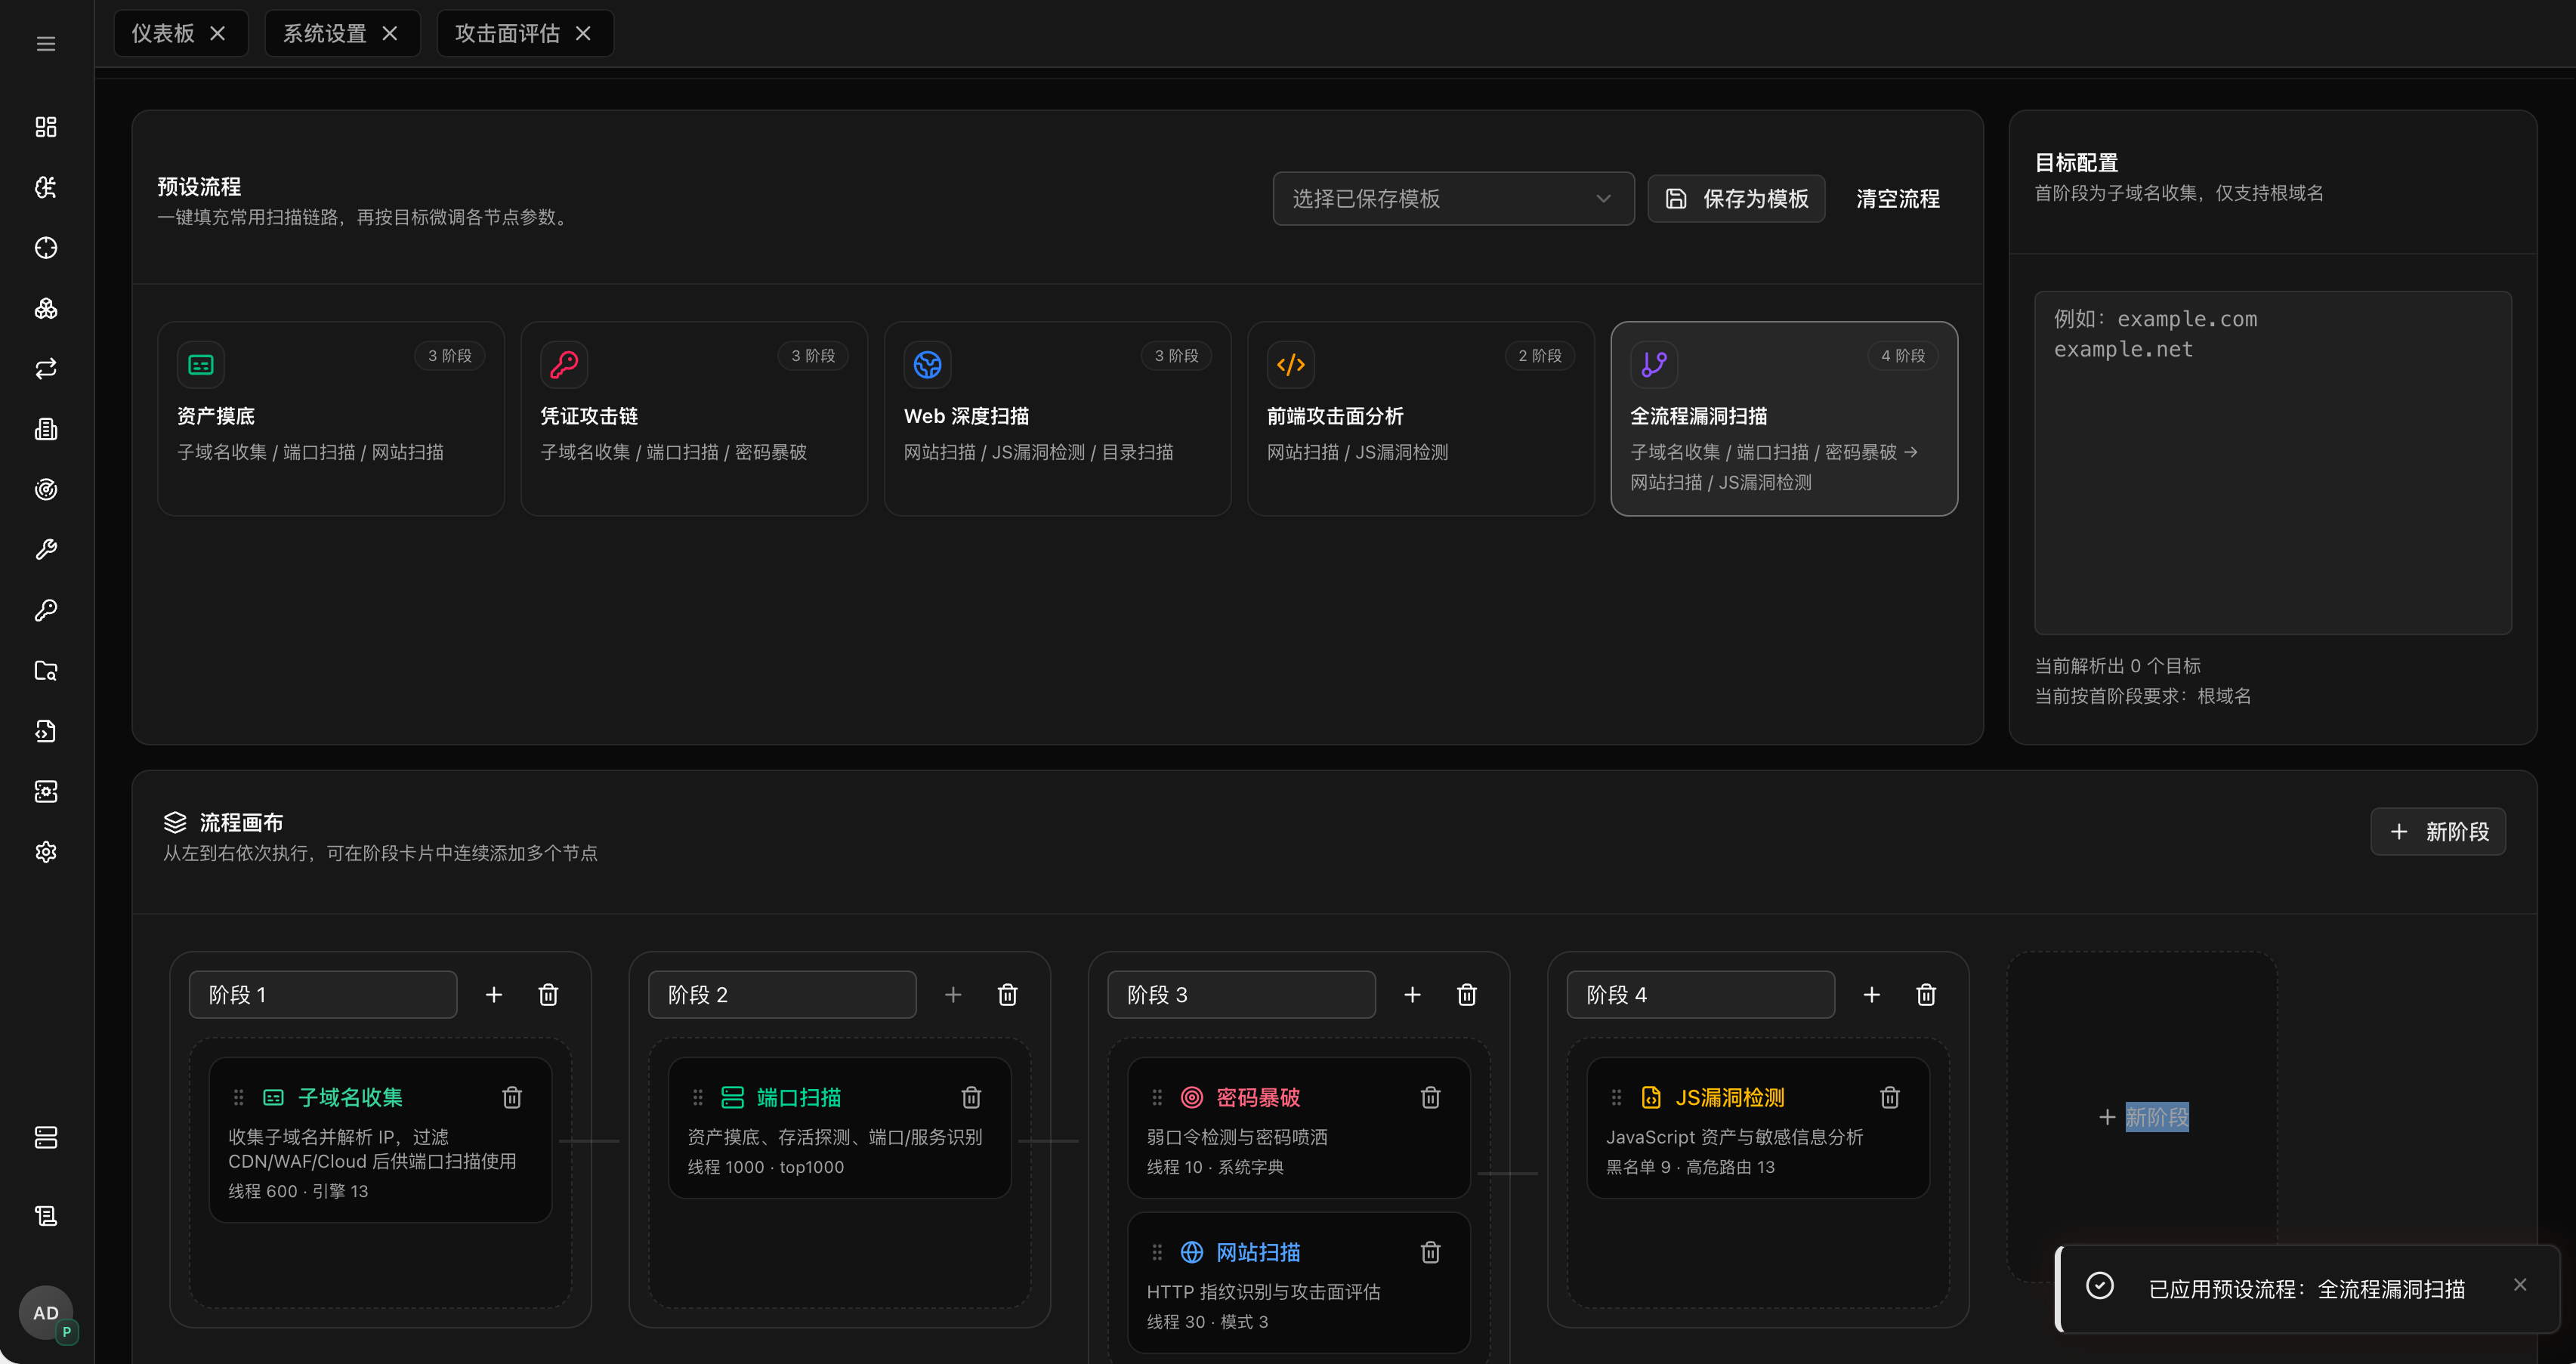Delete 阶段 1 with its trash icon
The width and height of the screenshot is (2576, 1364).
548,995
